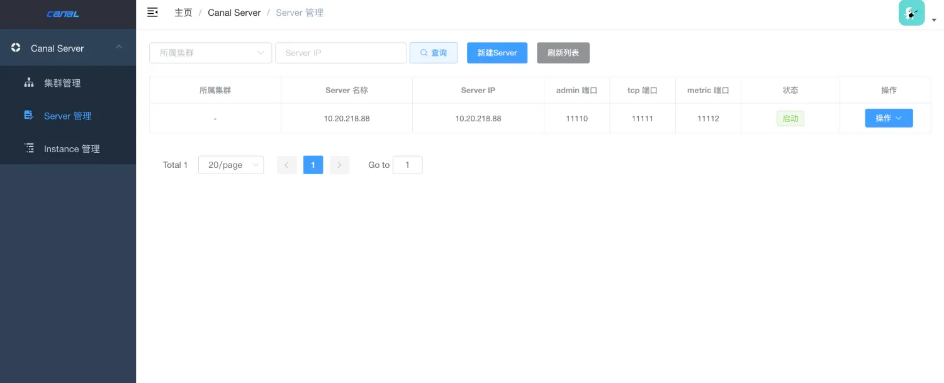Focus the Server IP search field
Image resolution: width=944 pixels, height=383 pixels.
[x=340, y=53]
